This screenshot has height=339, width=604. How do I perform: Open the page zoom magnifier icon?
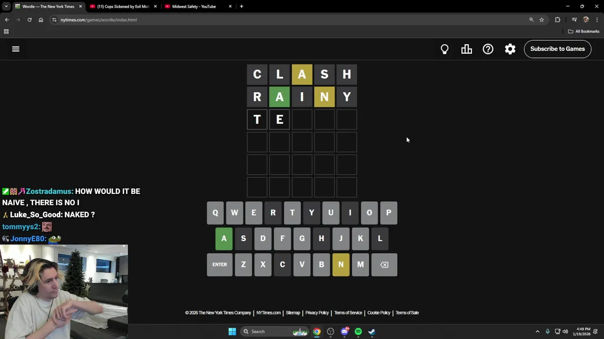point(531,20)
